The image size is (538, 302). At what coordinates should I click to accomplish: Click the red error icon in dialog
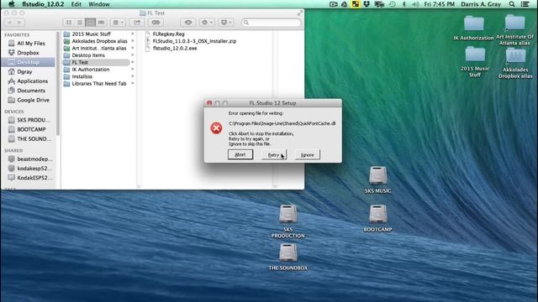coord(216,128)
